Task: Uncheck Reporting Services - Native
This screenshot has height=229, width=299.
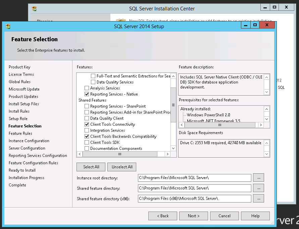Action: pyautogui.click(x=87, y=94)
